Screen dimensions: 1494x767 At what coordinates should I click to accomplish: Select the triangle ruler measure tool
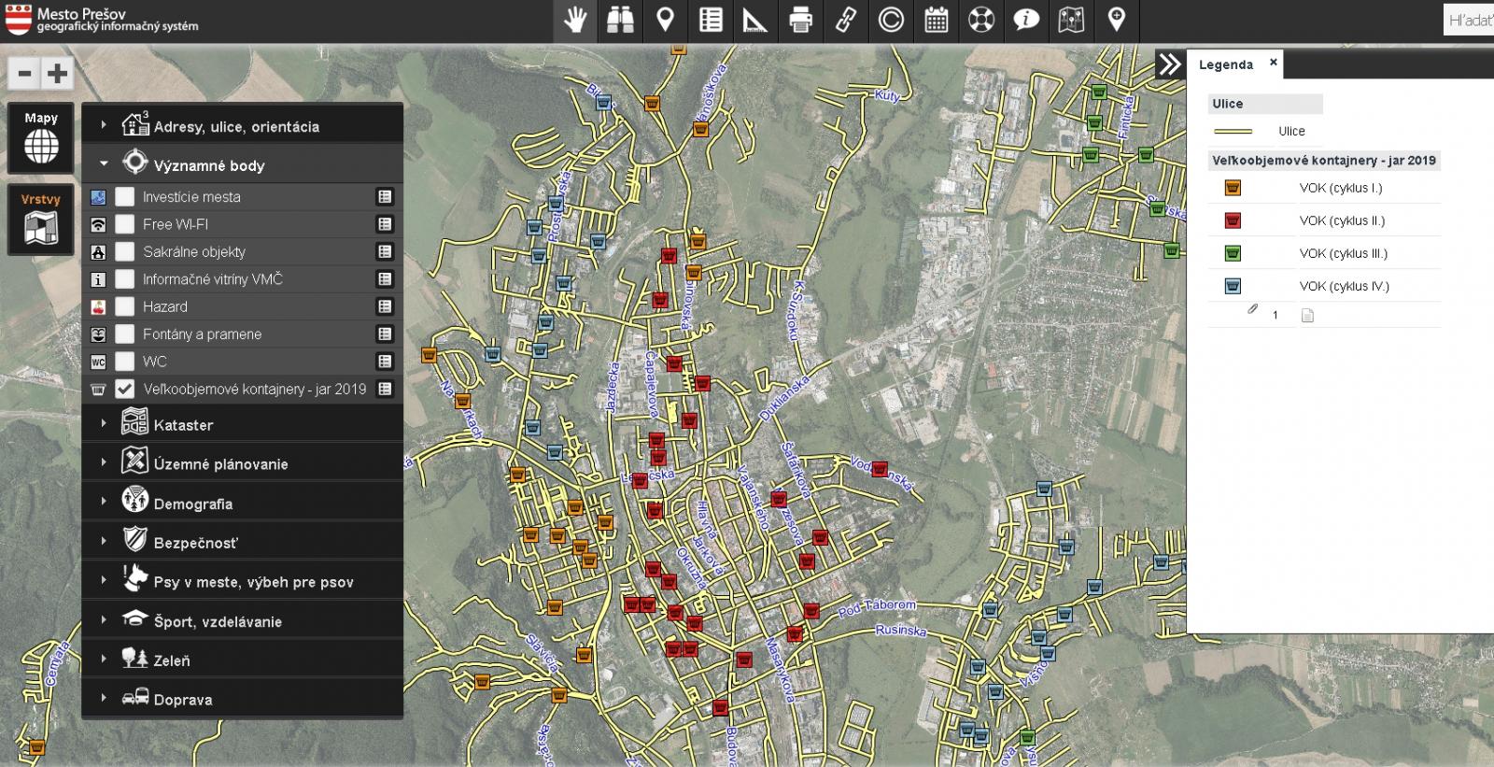coord(755,20)
